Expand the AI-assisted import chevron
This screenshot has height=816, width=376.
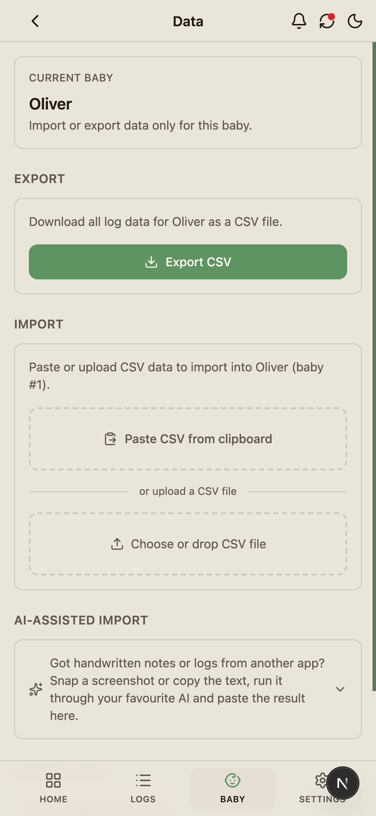tap(340, 689)
